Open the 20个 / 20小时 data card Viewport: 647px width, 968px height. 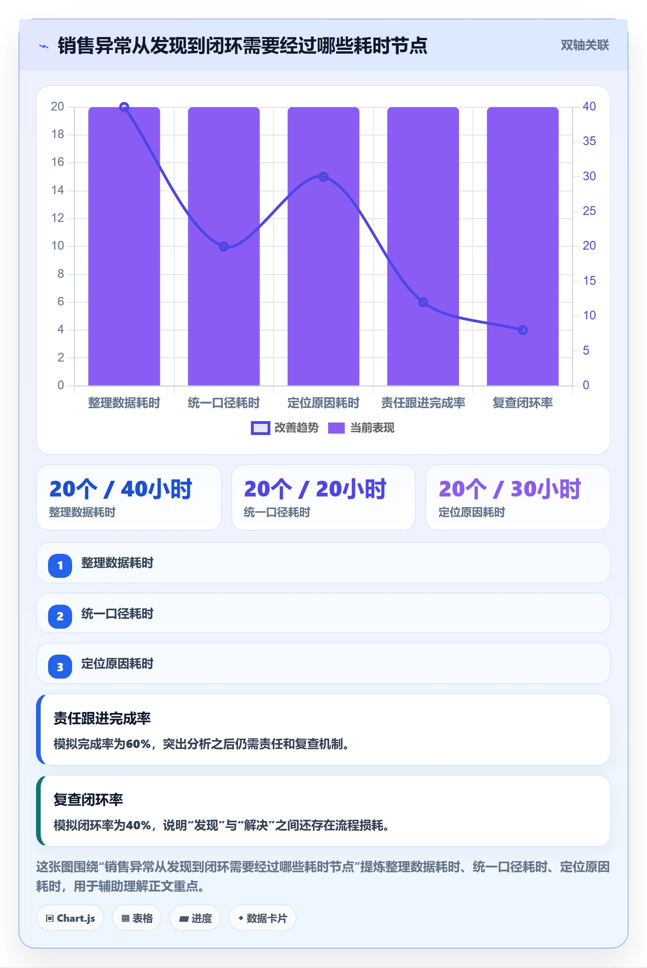pyautogui.click(x=323, y=497)
